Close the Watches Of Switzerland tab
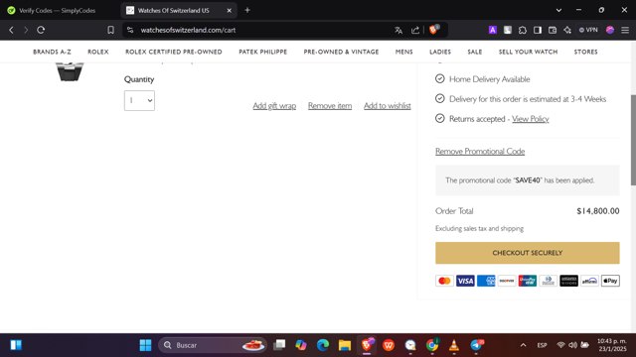The width and height of the screenshot is (636, 357). [230, 11]
